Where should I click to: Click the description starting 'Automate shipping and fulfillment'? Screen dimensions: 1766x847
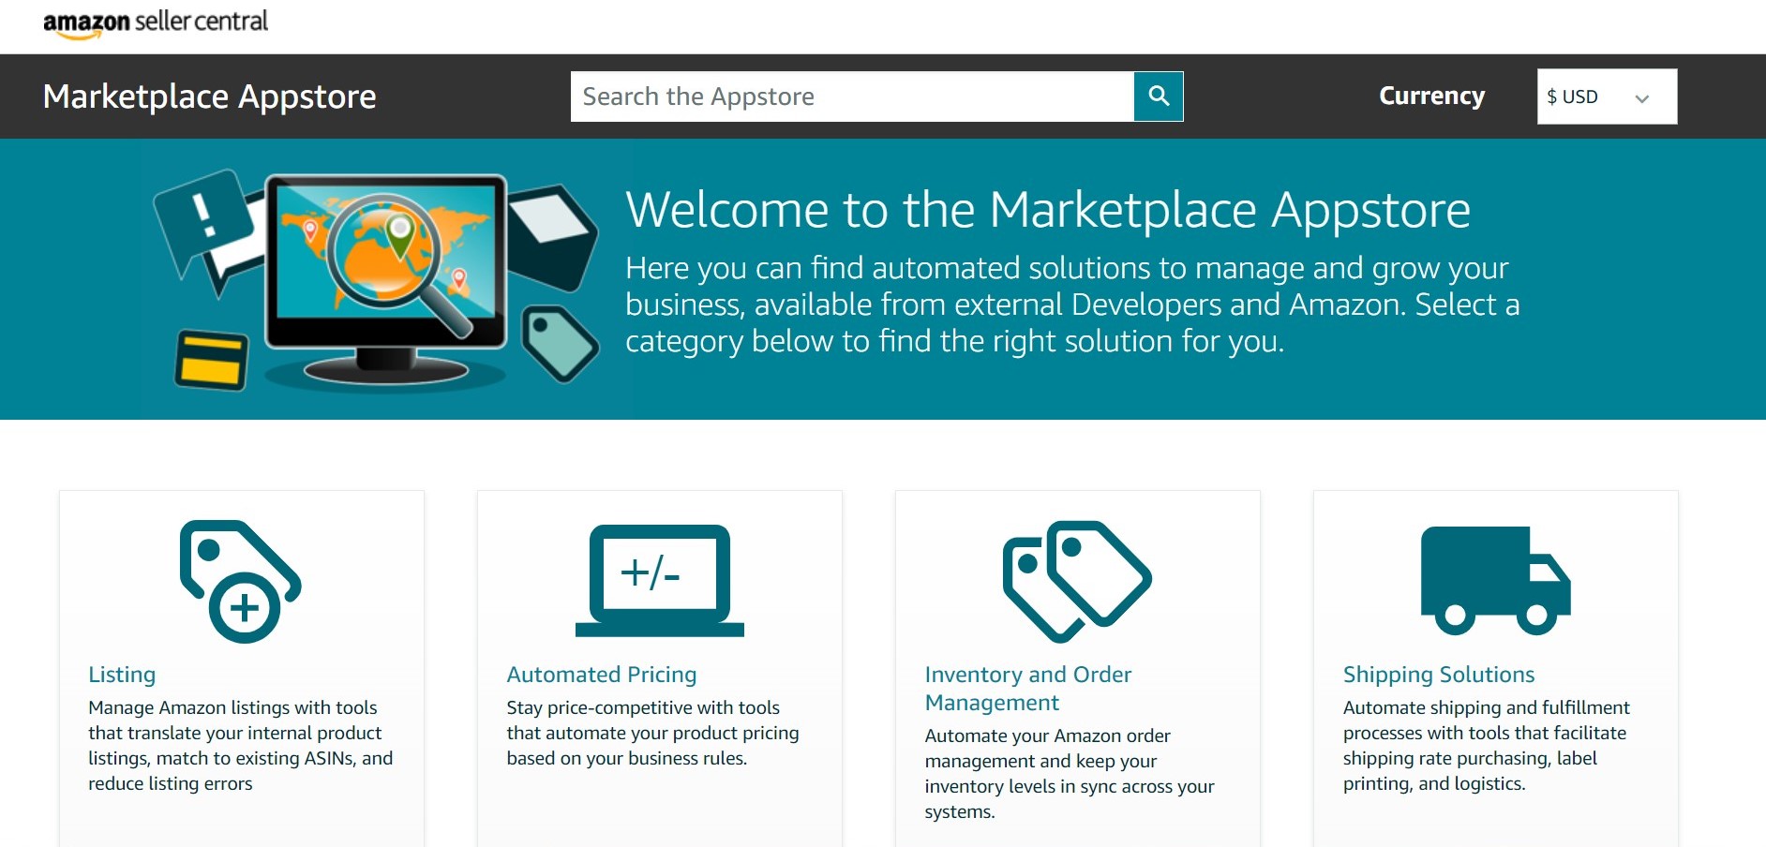tap(1487, 746)
